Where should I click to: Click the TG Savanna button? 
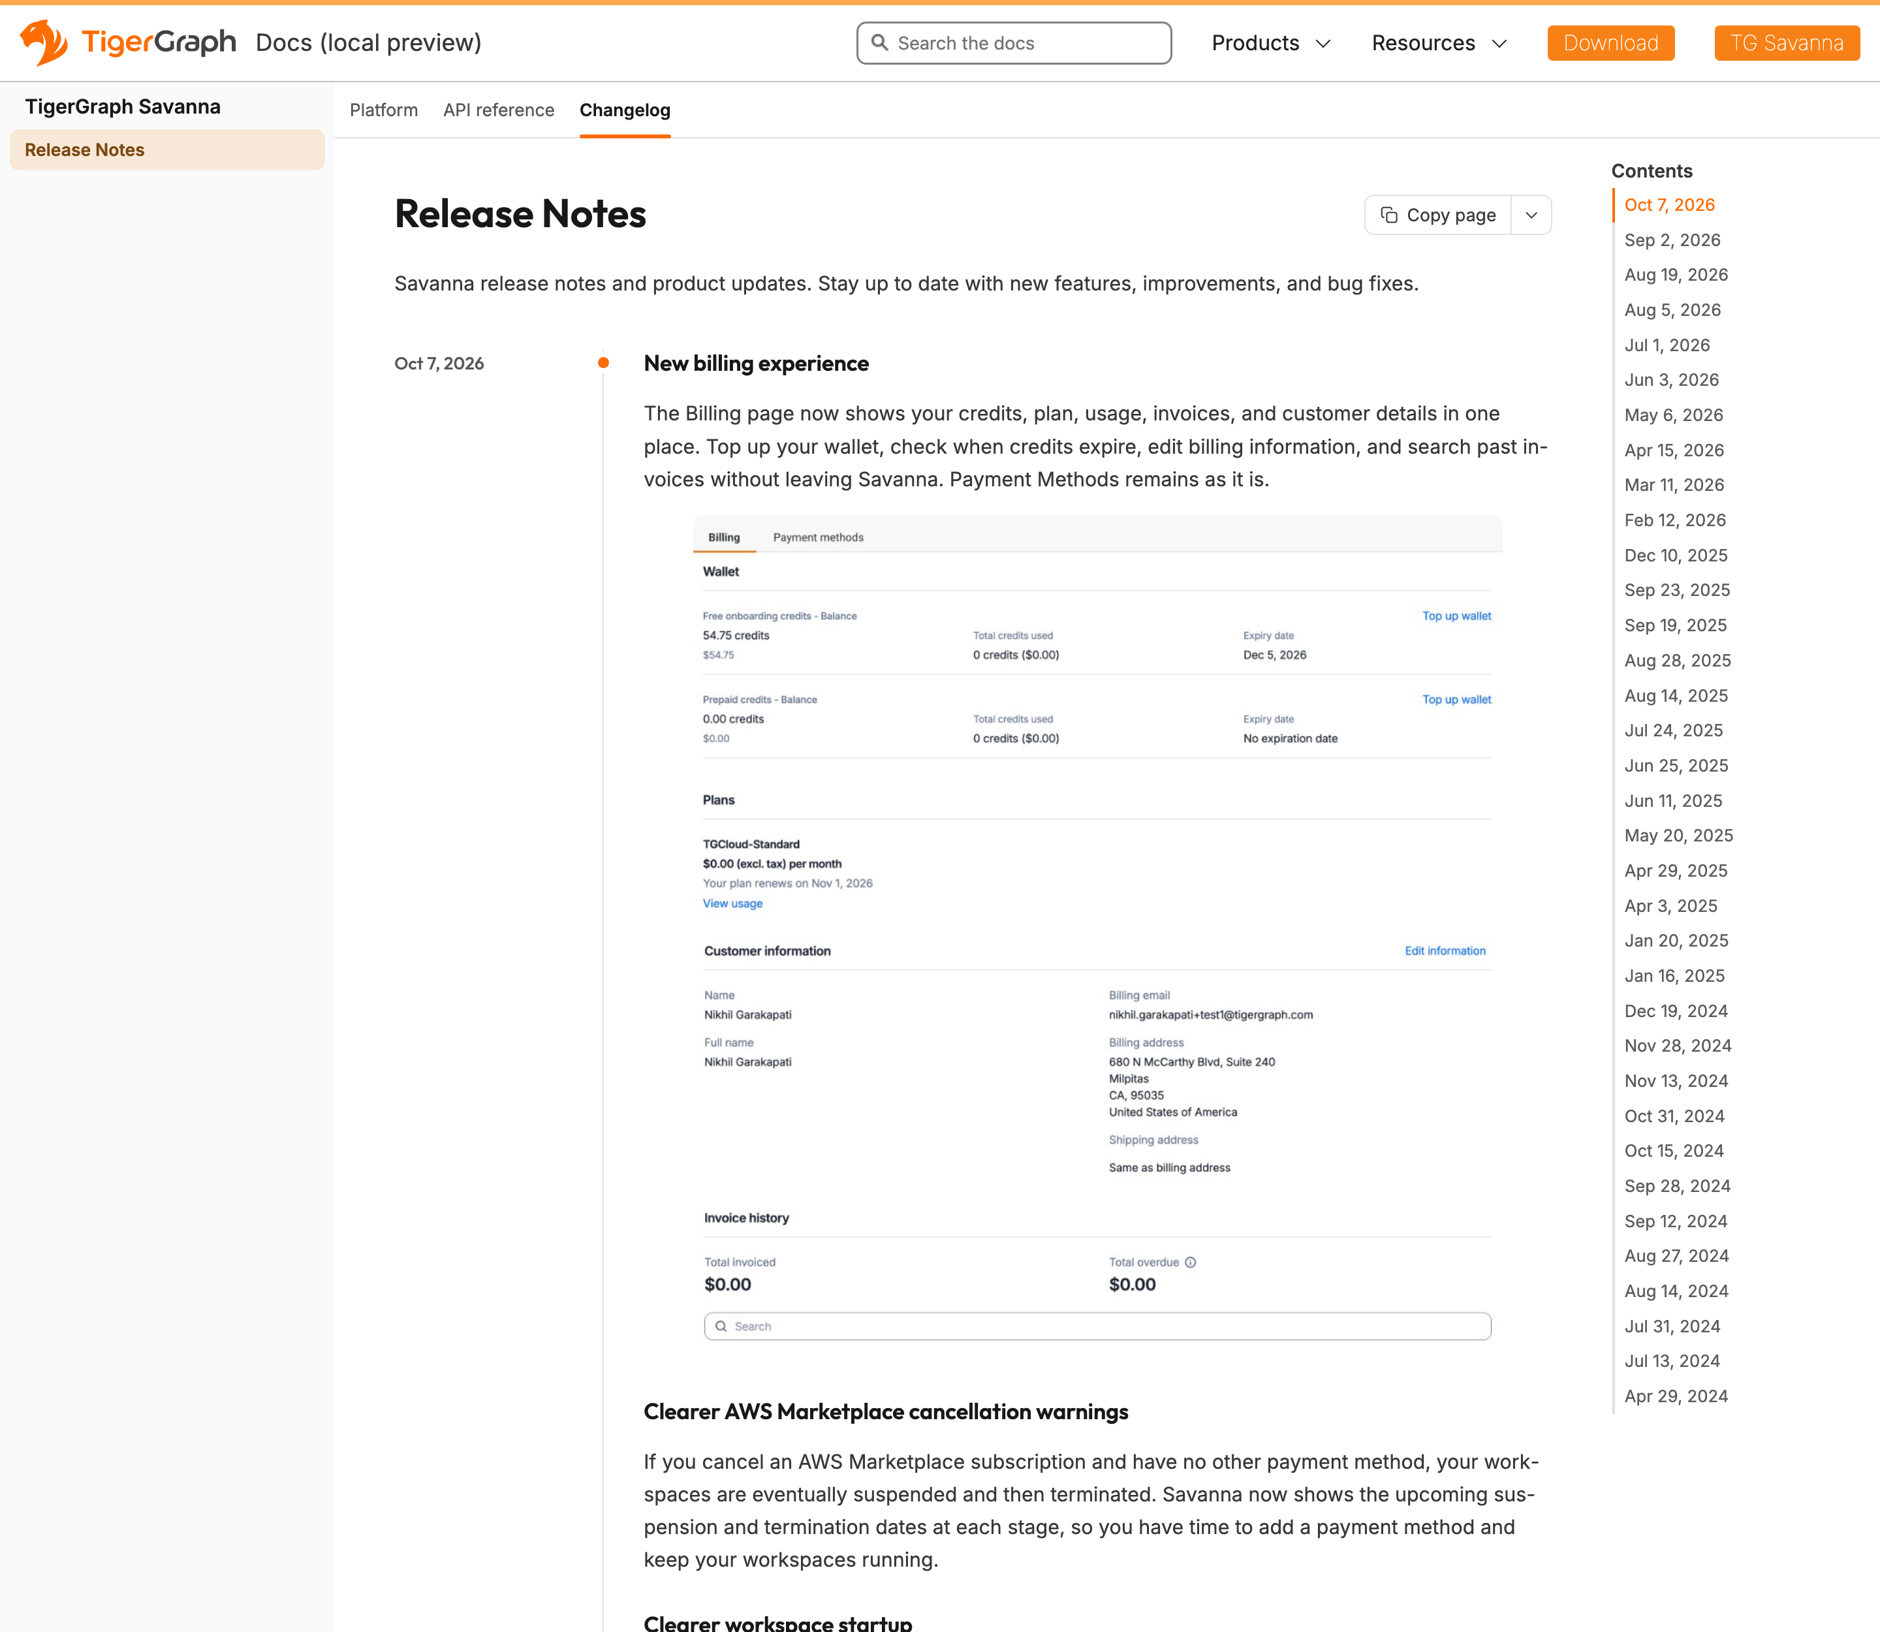tap(1787, 43)
